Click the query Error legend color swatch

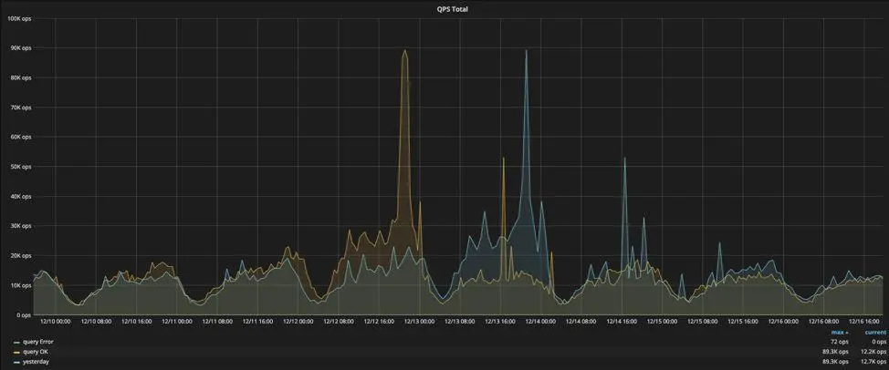(17, 343)
